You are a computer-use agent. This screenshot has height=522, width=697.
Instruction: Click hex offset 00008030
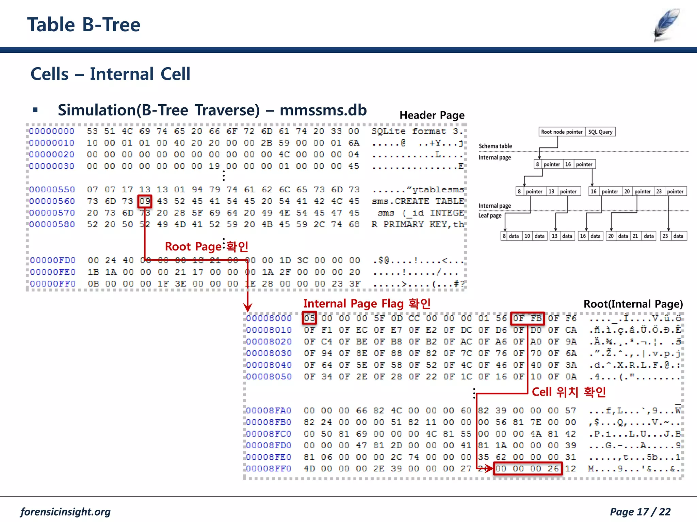pyautogui.click(x=269, y=353)
